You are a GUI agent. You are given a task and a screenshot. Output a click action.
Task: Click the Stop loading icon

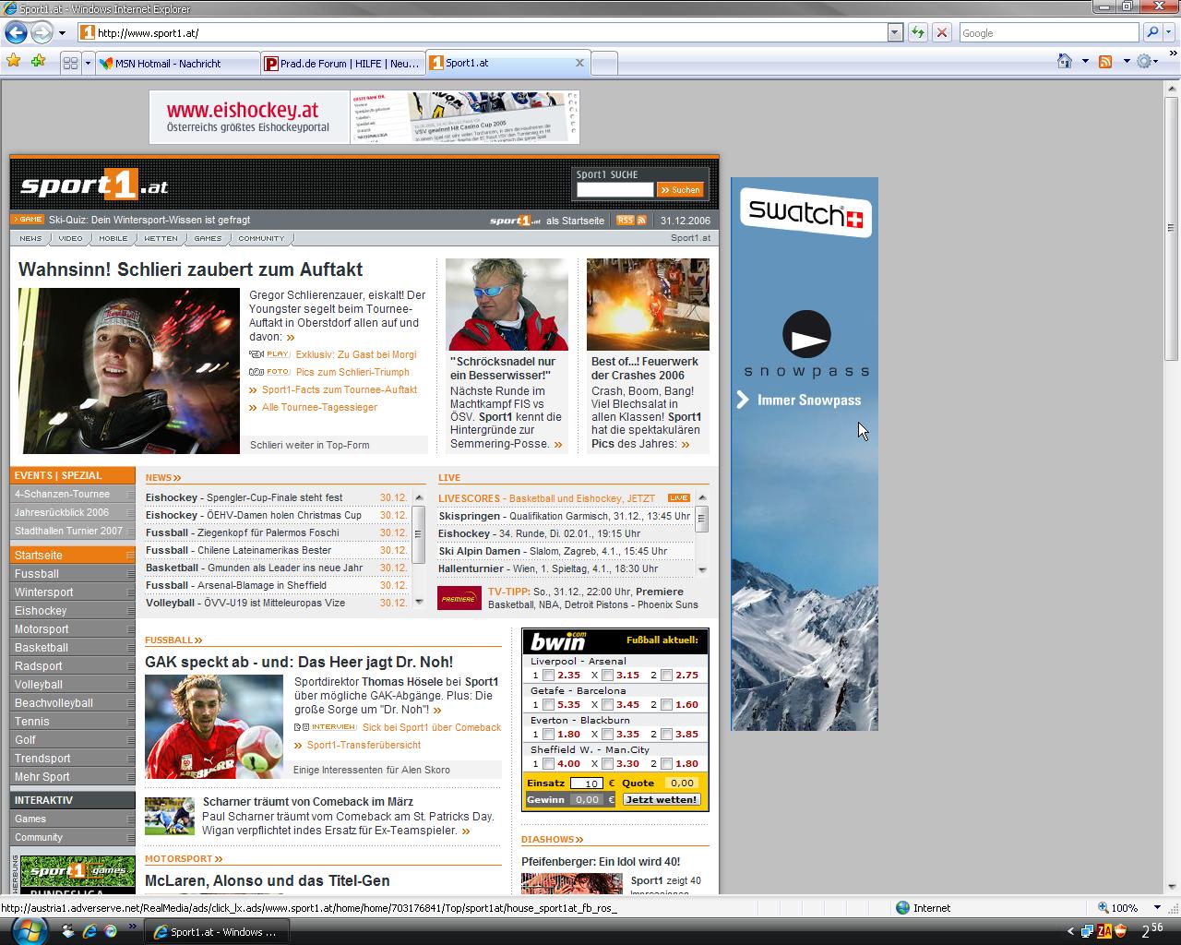[941, 32]
